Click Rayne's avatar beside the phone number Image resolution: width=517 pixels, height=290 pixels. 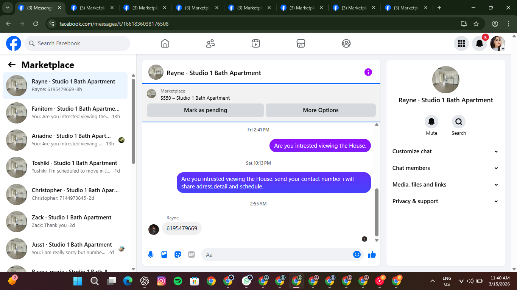[154, 230]
